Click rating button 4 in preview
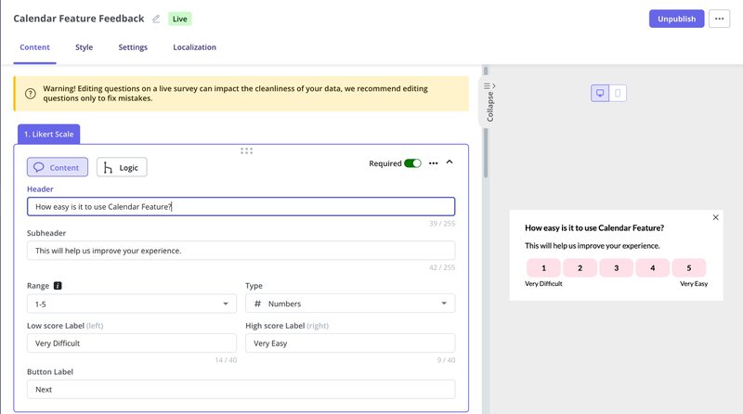The width and height of the screenshot is (743, 414). tap(653, 268)
